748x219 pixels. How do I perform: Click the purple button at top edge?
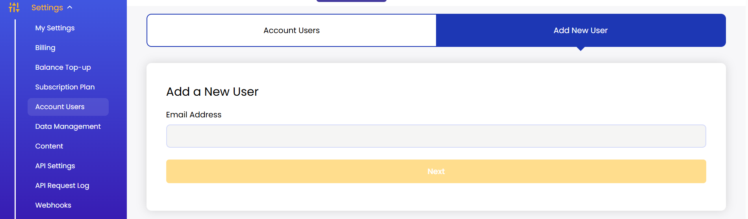pyautogui.click(x=351, y=1)
